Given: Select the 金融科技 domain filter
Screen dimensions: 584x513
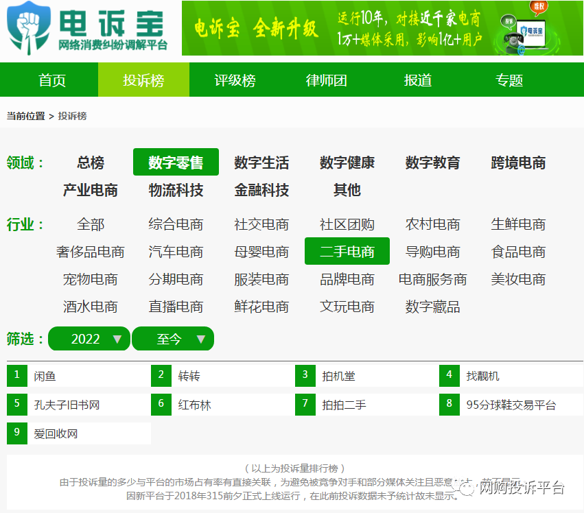Looking at the screenshot, I should (x=261, y=190).
